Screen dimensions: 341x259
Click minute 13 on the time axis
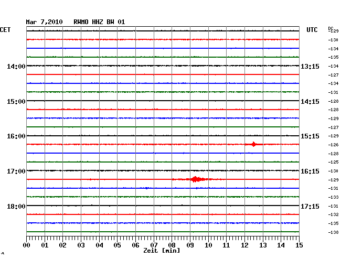point(263,245)
